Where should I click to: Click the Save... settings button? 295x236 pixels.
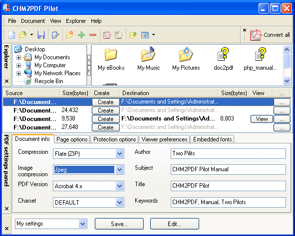pos(119,224)
